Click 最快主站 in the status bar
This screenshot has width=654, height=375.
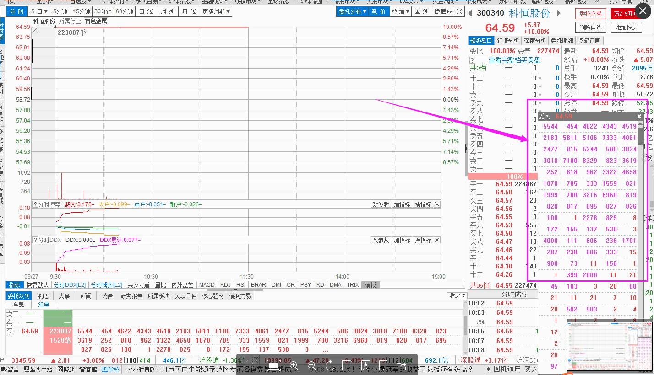pos(38,370)
